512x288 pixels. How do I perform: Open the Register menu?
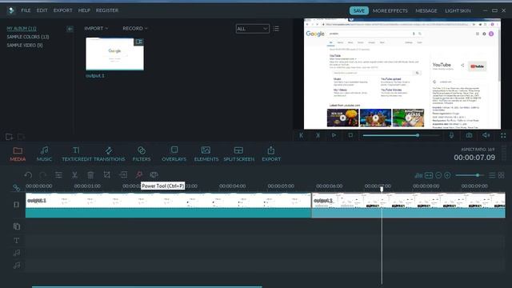click(107, 10)
